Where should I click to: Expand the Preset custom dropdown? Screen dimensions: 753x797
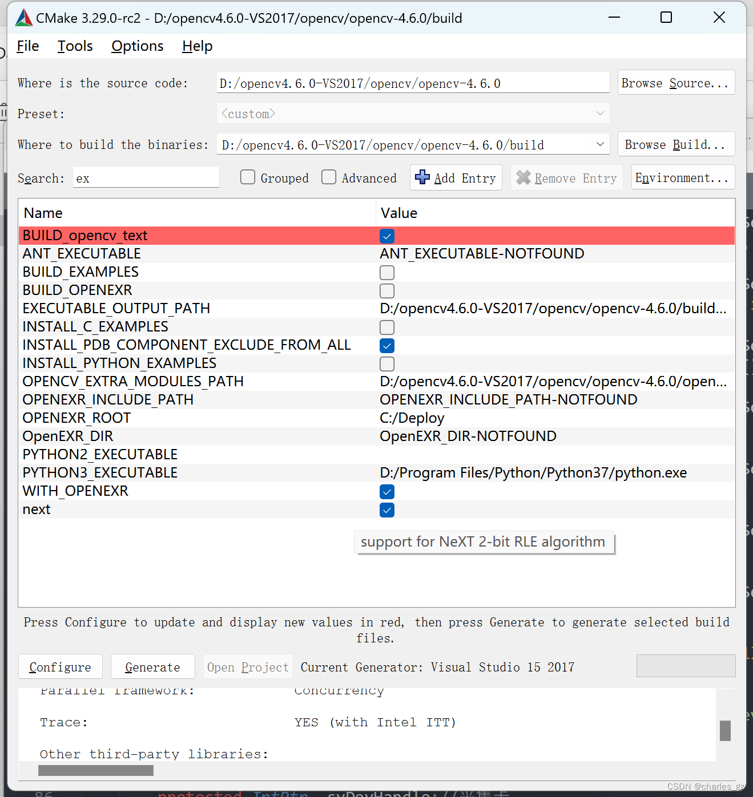(413, 114)
